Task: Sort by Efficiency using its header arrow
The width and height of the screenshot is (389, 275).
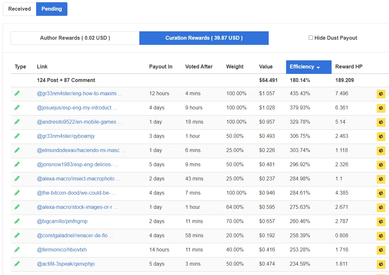Action: click(x=318, y=67)
